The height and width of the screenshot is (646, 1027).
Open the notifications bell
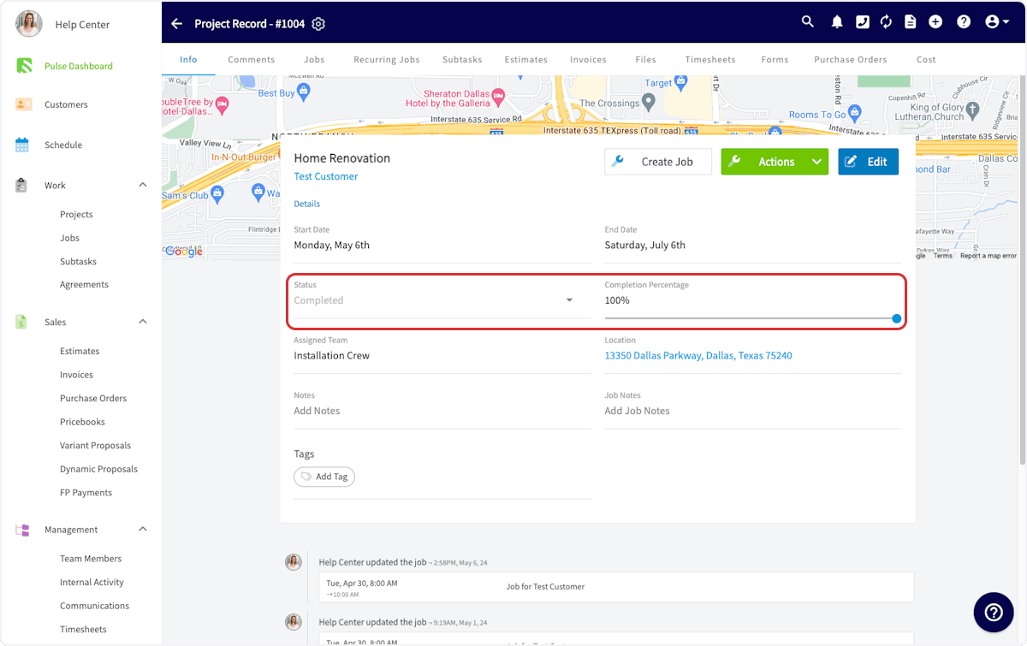click(x=837, y=22)
